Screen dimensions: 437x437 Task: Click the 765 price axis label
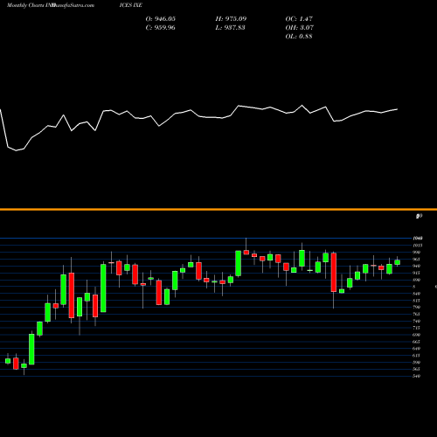click(417, 314)
